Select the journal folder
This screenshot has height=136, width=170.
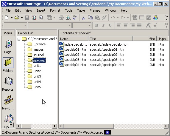39,55
